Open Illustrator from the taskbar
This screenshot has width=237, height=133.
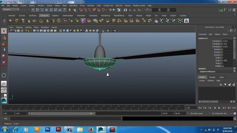(x=37, y=129)
